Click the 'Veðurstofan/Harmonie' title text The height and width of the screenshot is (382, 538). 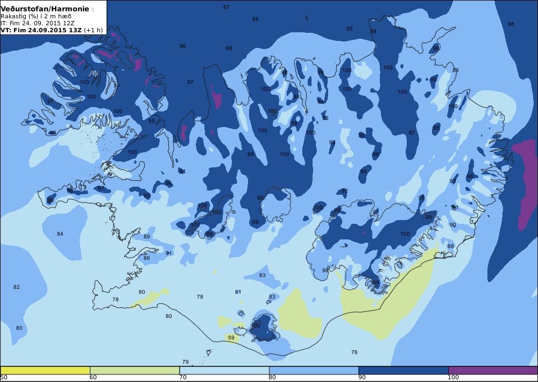[45, 9]
